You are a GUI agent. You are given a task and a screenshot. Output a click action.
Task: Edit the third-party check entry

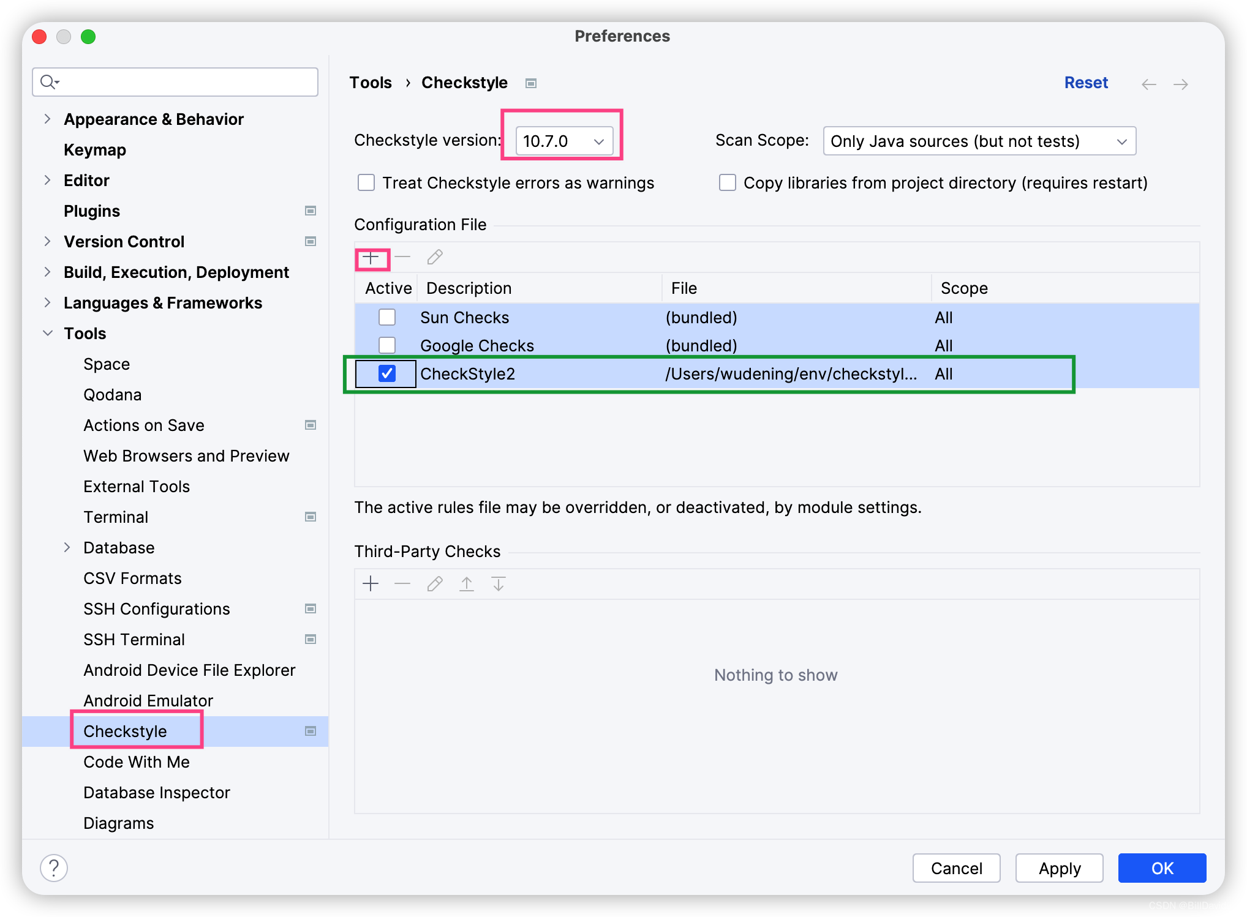click(x=435, y=584)
